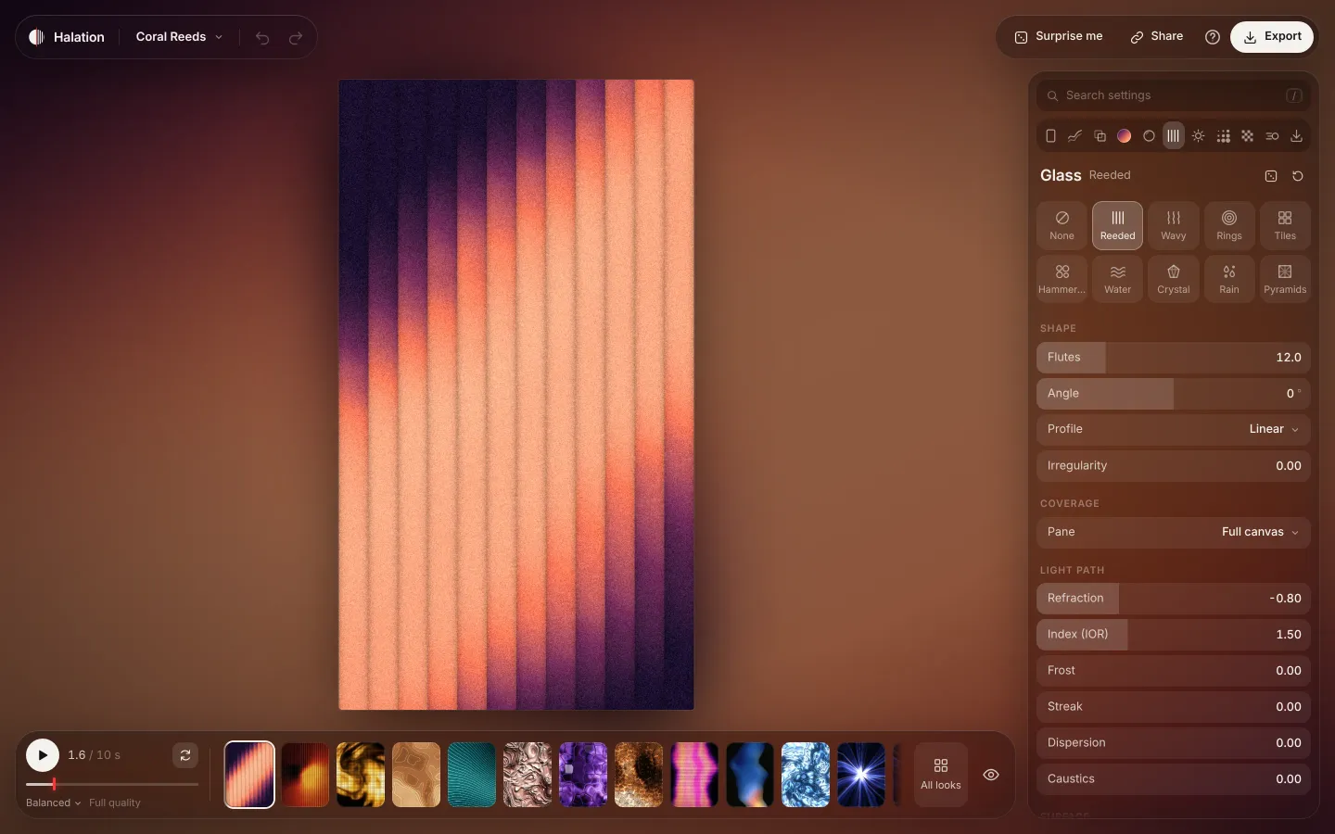Select the purple crystal look thumbnail
Screen dimensions: 1335x834
pyautogui.click(x=583, y=775)
